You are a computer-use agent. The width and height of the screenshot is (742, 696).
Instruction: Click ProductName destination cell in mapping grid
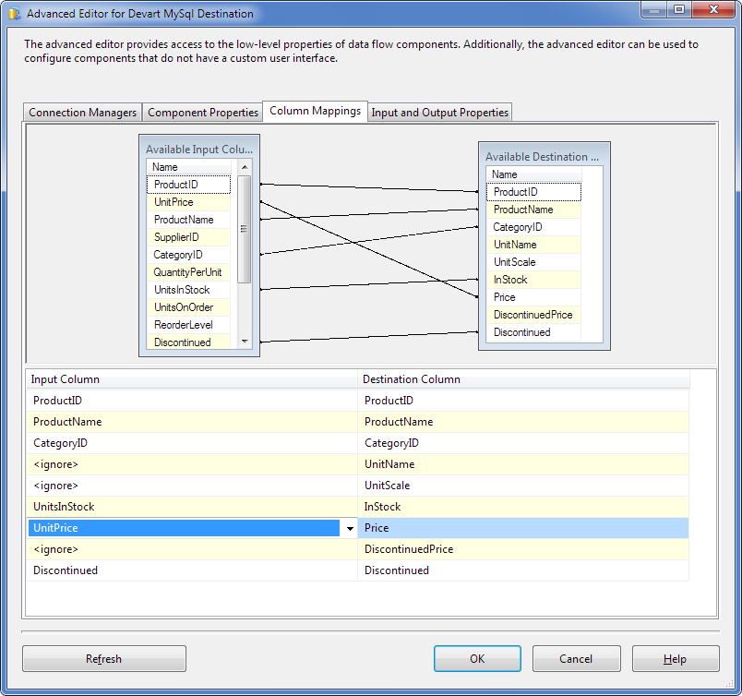tap(523, 422)
